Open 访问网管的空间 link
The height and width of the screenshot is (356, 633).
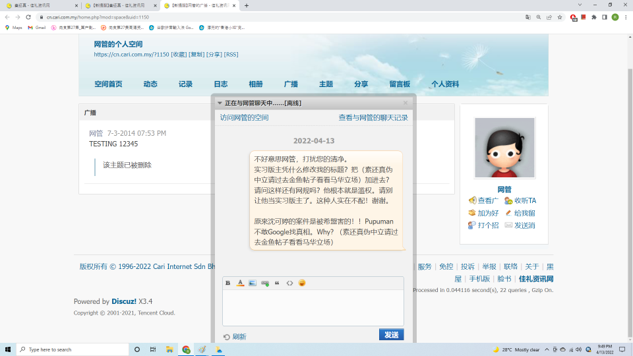tap(244, 117)
